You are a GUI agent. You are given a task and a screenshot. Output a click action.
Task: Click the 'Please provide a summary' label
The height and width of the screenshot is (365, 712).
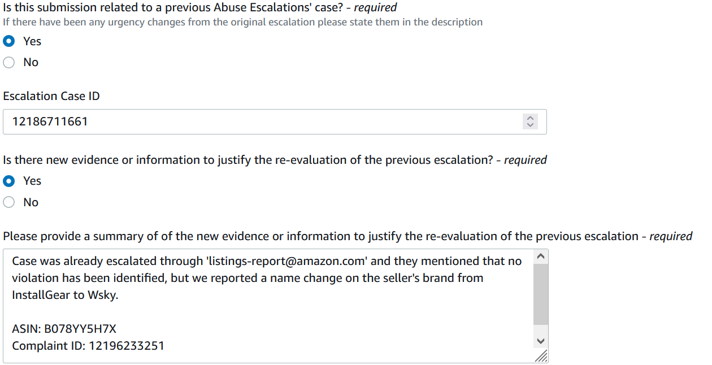[348, 236]
